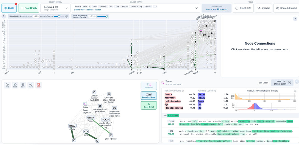
Task: Open Graph Info
Action: point(243,8)
